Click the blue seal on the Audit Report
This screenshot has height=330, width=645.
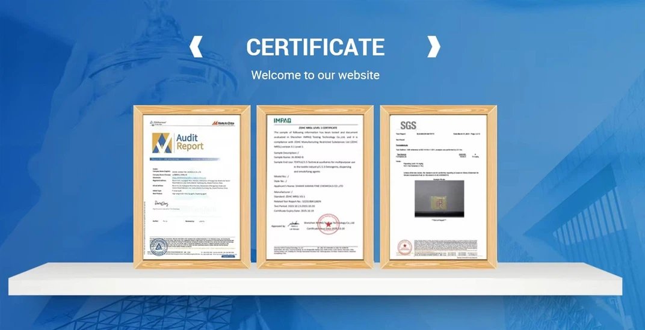click(x=158, y=247)
